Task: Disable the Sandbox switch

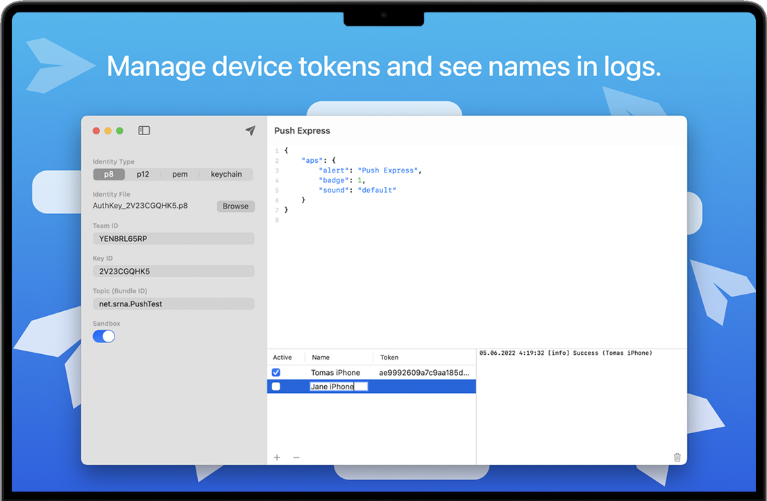Action: 104,336
